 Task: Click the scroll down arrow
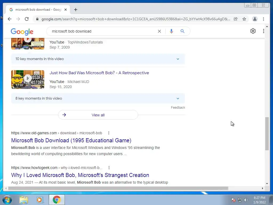[267, 184]
